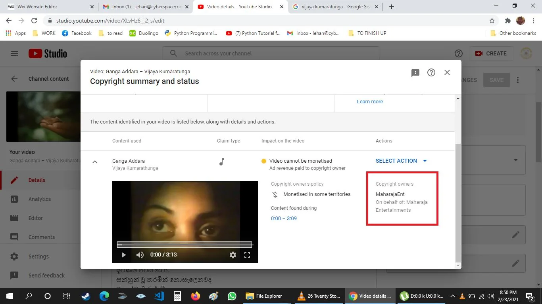
Task: Open the YouTube Studio help icon
Action: coord(458,53)
